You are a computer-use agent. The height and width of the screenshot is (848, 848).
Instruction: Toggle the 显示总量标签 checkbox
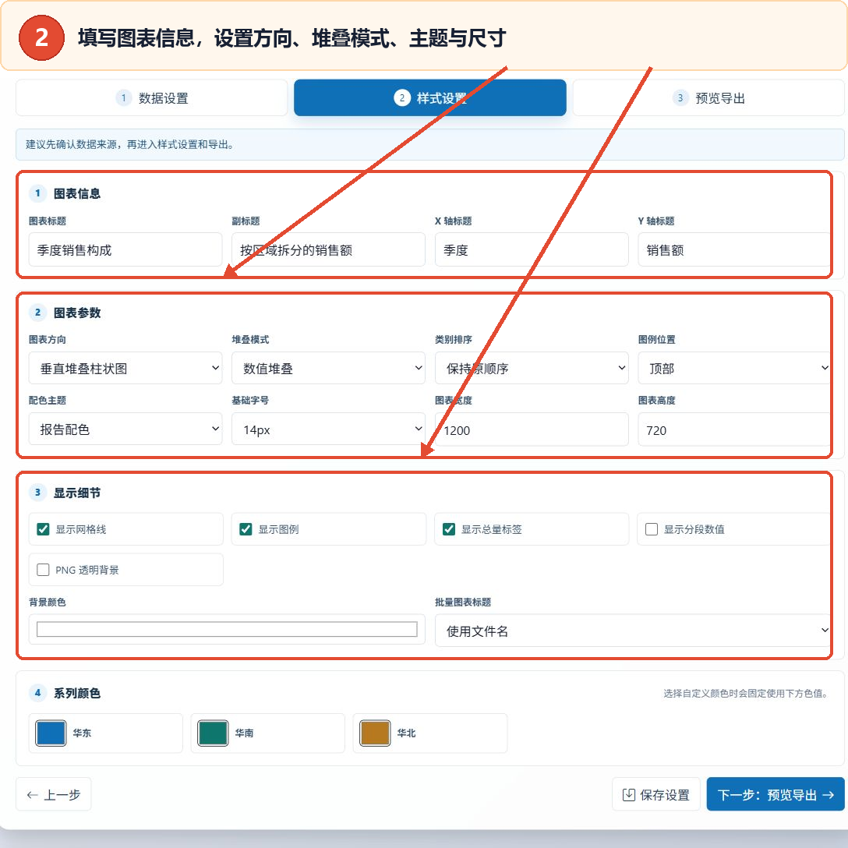[449, 529]
